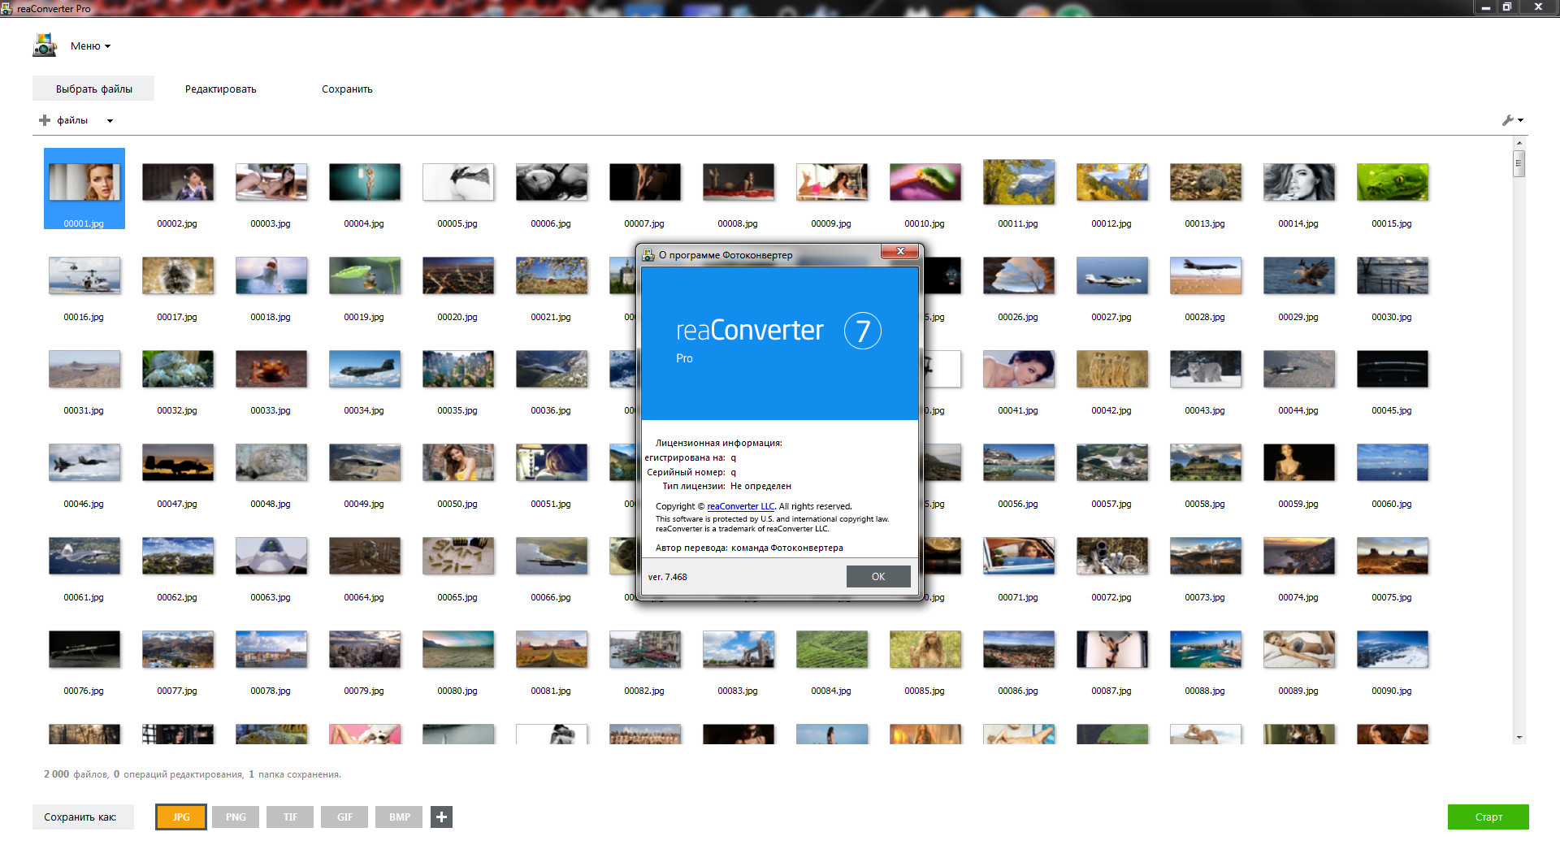This screenshot has height=845, width=1560.
Task: Select thumbnail 00045.jpg
Action: point(1393,369)
